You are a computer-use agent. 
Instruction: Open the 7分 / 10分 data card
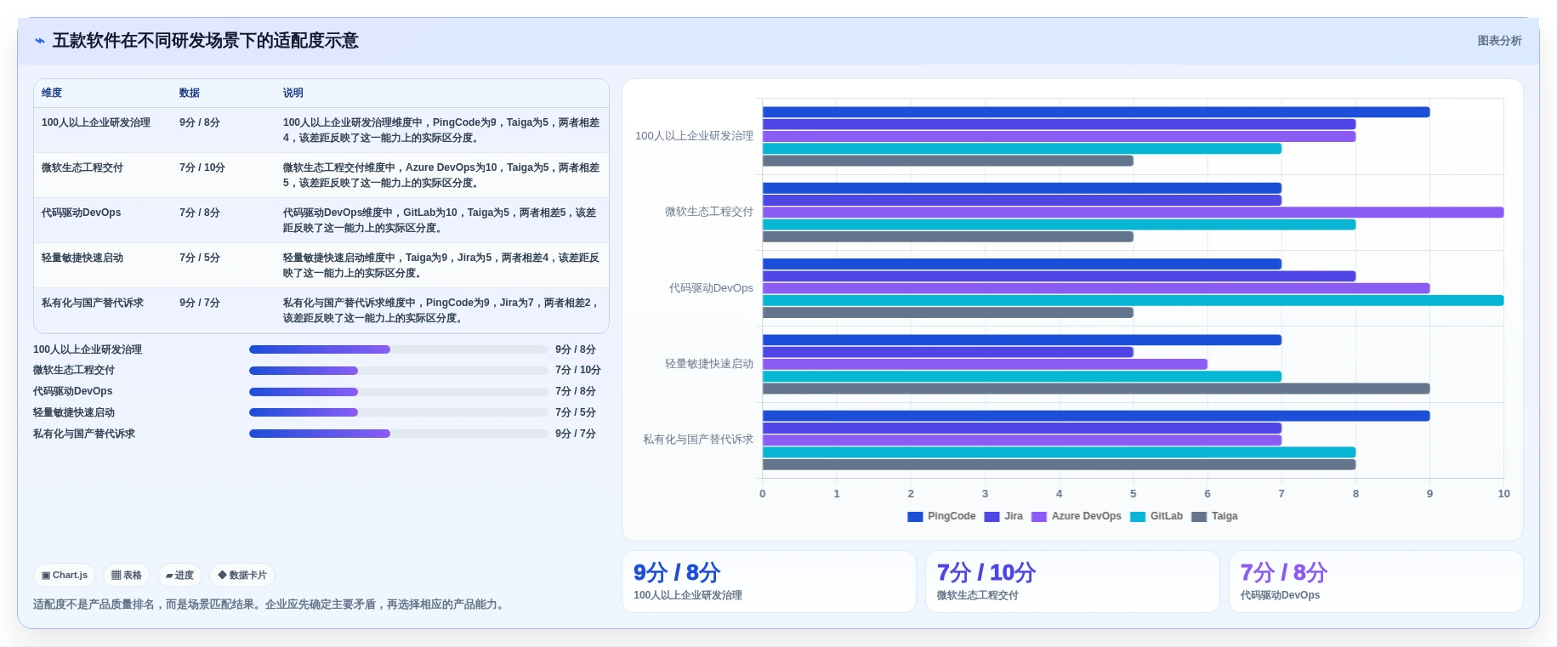click(x=1072, y=582)
